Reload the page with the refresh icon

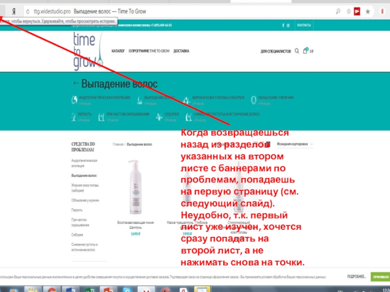pyautogui.click(x=28, y=11)
